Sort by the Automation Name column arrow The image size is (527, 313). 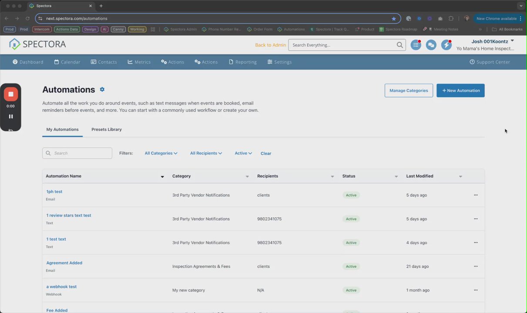(162, 176)
